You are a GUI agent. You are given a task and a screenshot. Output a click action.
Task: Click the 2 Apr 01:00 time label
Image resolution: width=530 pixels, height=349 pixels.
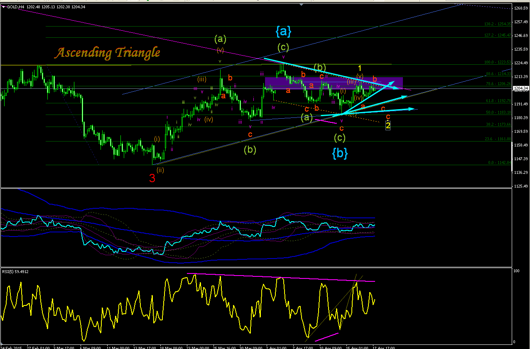275,347
